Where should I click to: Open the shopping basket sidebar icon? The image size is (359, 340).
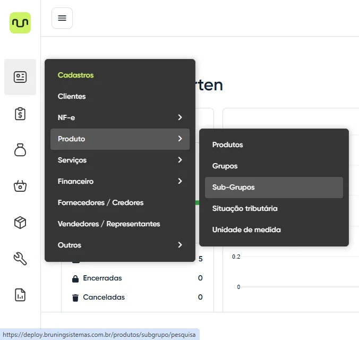20,186
